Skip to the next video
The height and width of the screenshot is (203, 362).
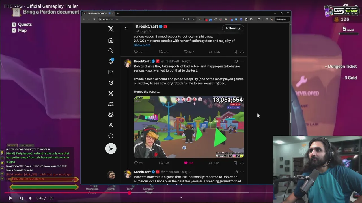click(21, 198)
